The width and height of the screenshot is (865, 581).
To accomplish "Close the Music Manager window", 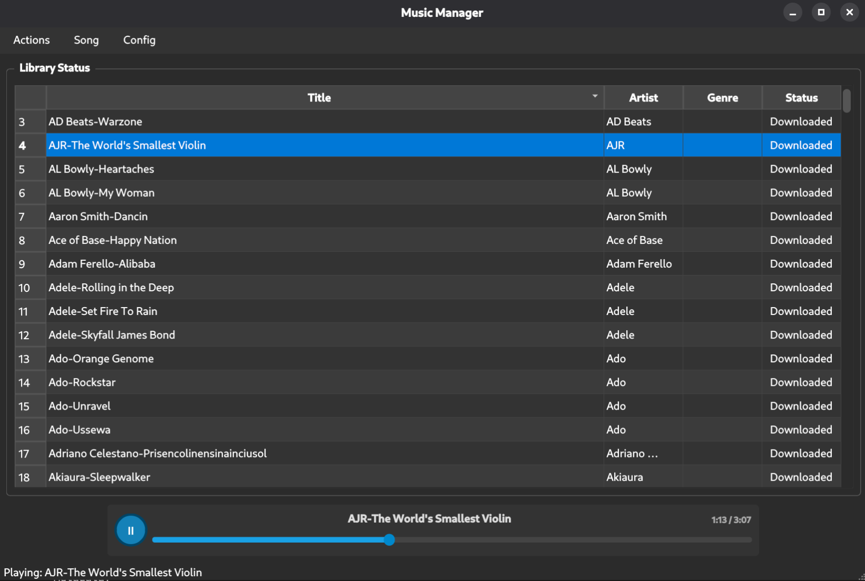I will 849,13.
